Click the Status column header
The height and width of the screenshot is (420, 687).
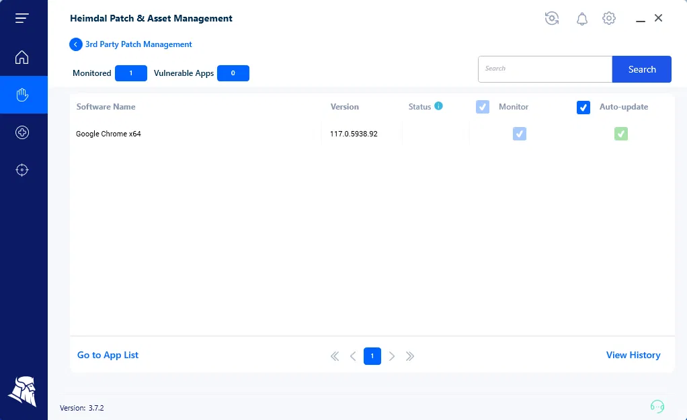click(419, 107)
